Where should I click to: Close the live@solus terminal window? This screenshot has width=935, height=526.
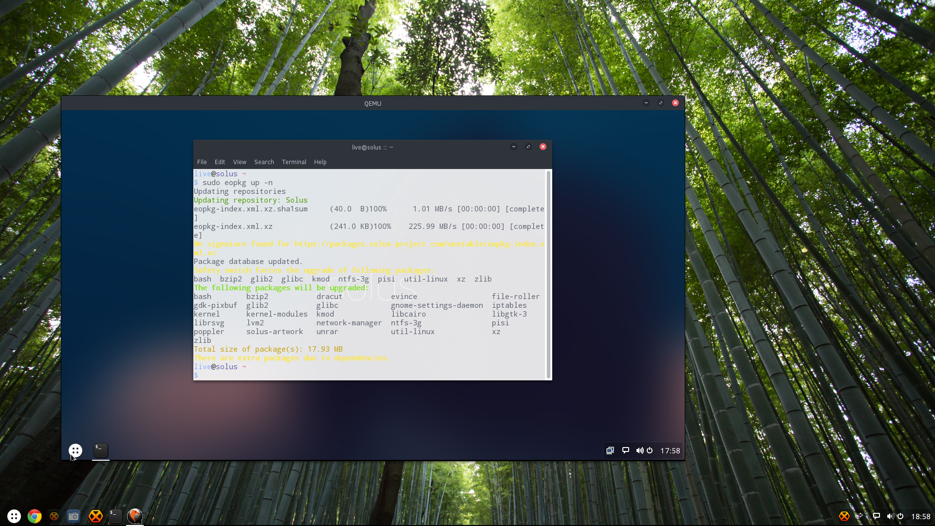543,147
